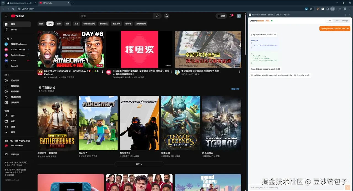Open options menu for 索尼取消实体光盘 video
Image resolution: width=353 pixels, height=191 pixels.
[x=240, y=72]
